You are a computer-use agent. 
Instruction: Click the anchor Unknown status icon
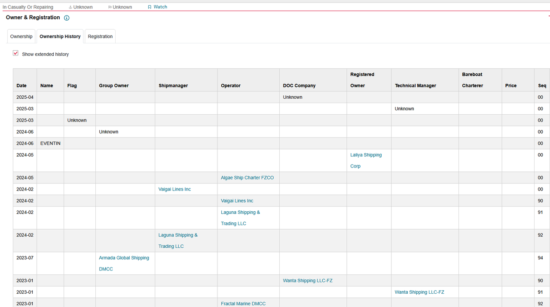tap(70, 7)
